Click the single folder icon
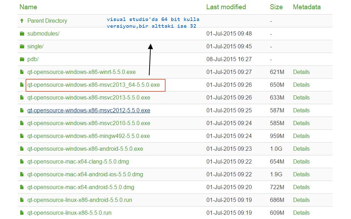351x219 pixels. tap(22, 46)
